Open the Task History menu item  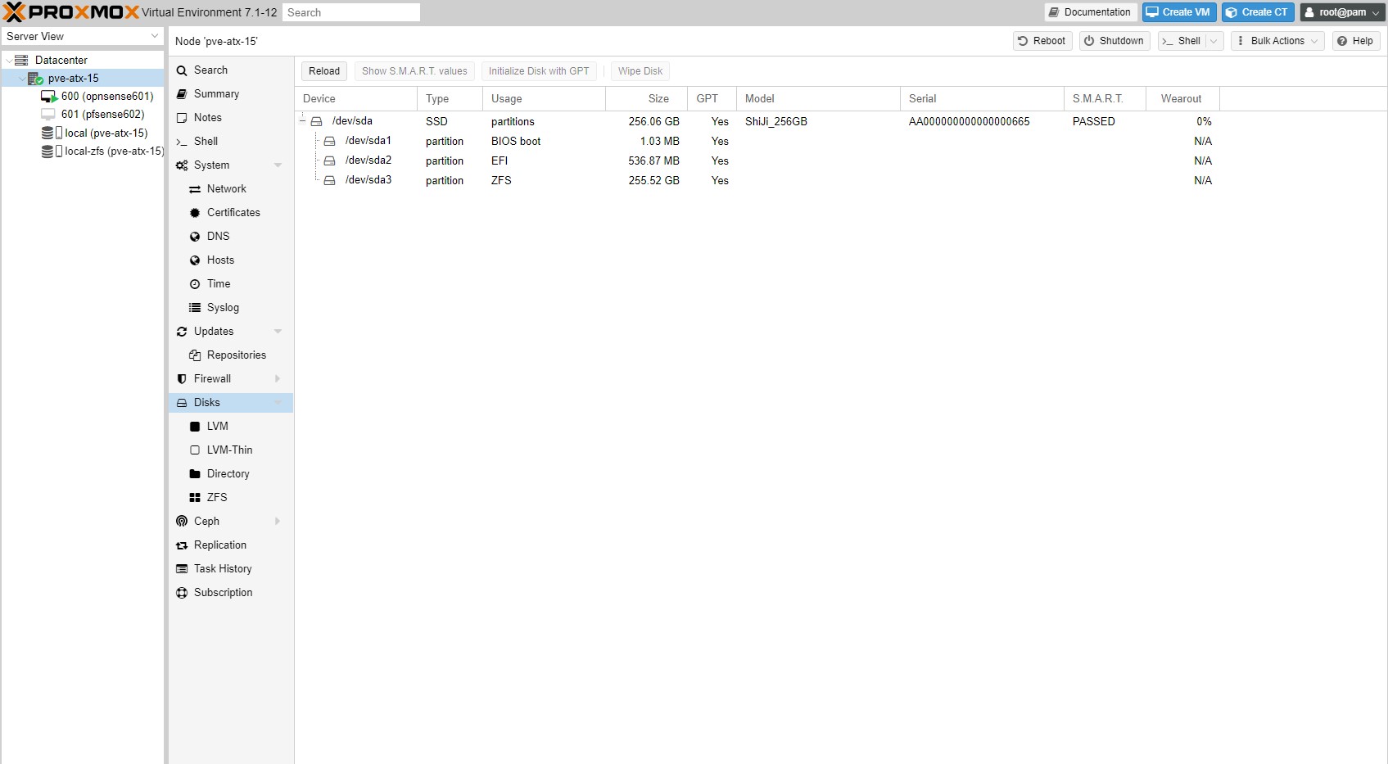pos(231,569)
